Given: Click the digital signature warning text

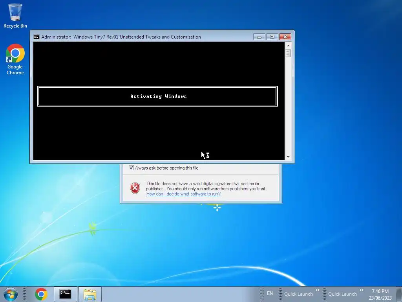Looking at the screenshot, I should (x=206, y=186).
